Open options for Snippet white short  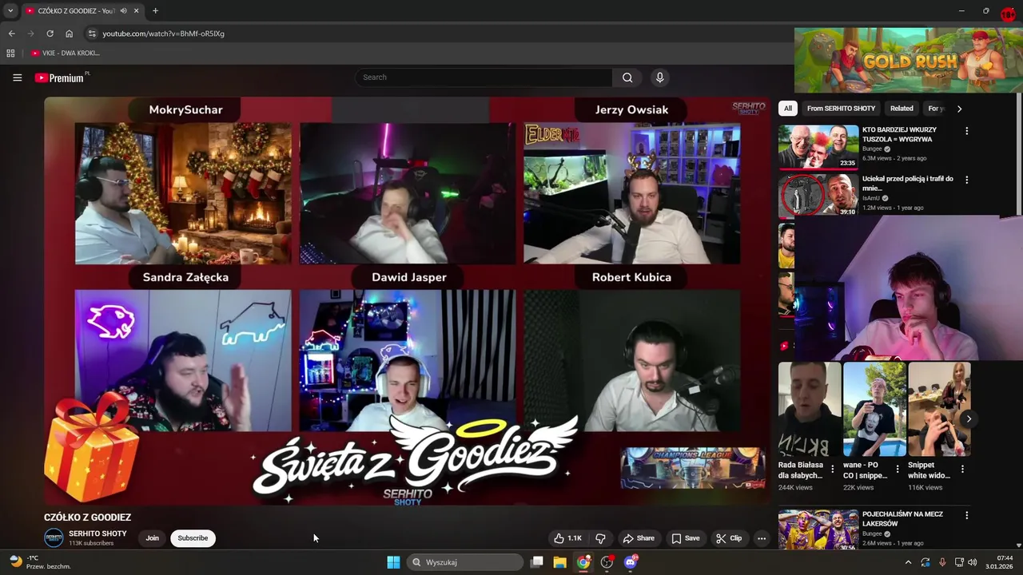point(962,469)
